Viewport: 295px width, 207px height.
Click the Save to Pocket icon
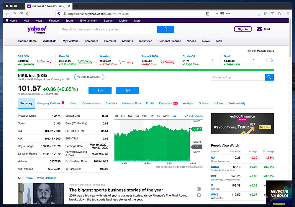(222, 14)
